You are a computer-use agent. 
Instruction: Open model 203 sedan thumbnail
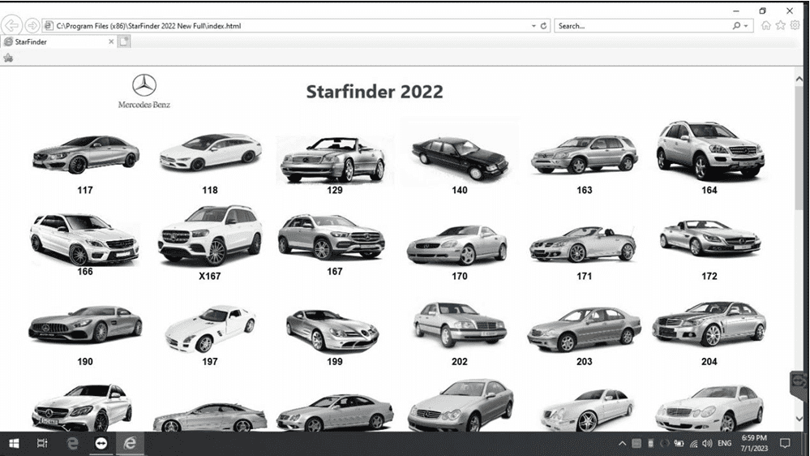[x=585, y=329]
